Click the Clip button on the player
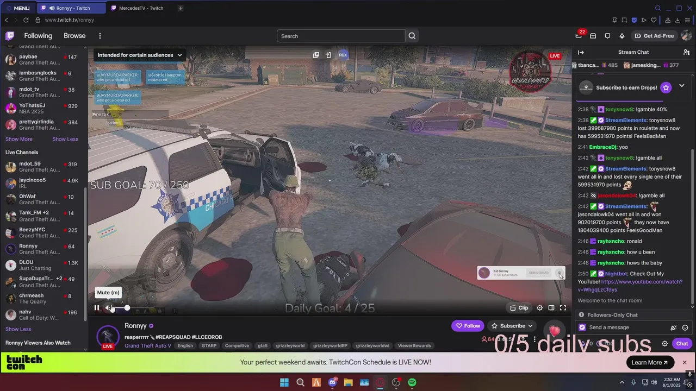Image resolution: width=696 pixels, height=391 pixels. [x=519, y=308]
